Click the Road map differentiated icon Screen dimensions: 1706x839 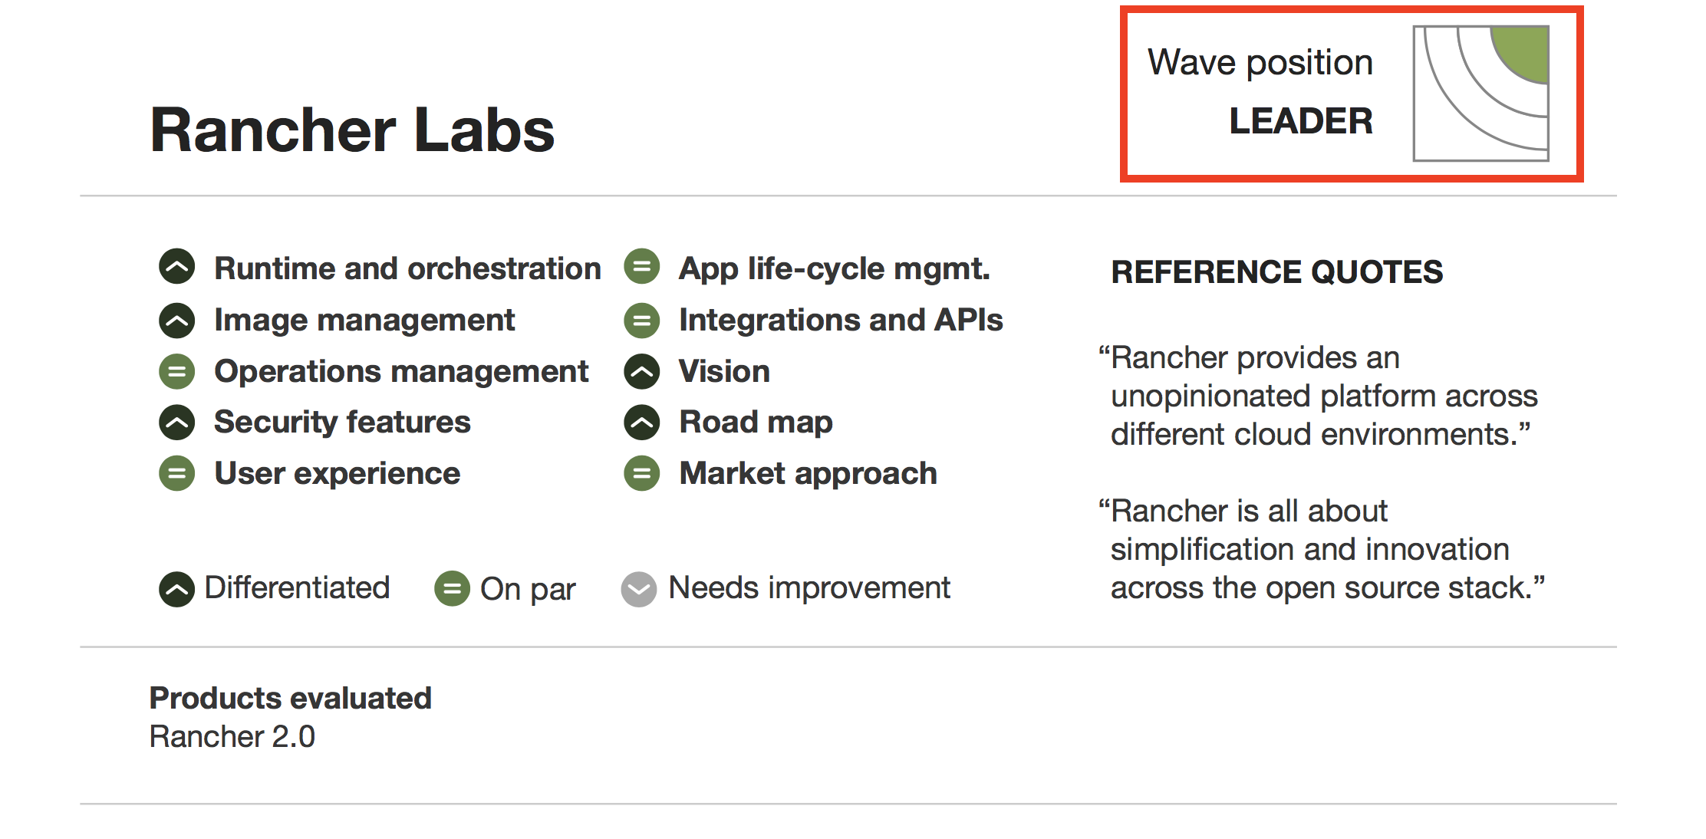click(642, 423)
